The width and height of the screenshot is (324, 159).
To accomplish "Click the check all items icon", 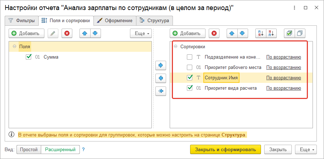I will 289,33.
